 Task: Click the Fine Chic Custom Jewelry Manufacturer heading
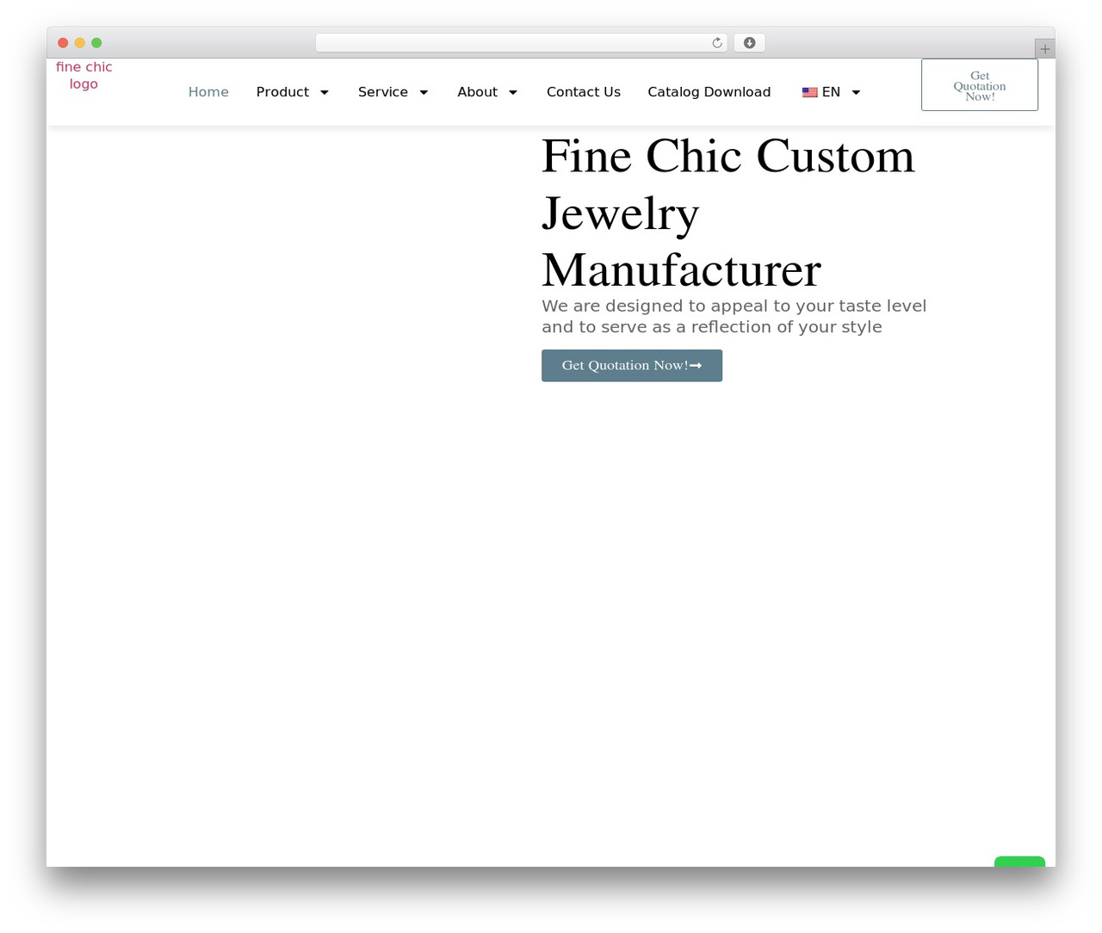728,213
